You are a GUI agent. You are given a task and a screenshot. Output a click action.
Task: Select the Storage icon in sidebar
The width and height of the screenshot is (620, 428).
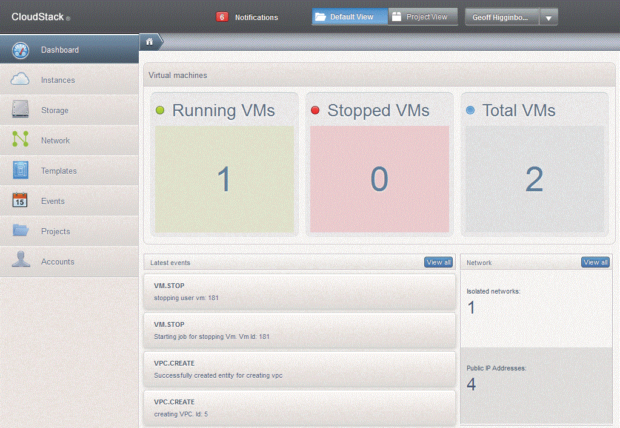point(20,110)
